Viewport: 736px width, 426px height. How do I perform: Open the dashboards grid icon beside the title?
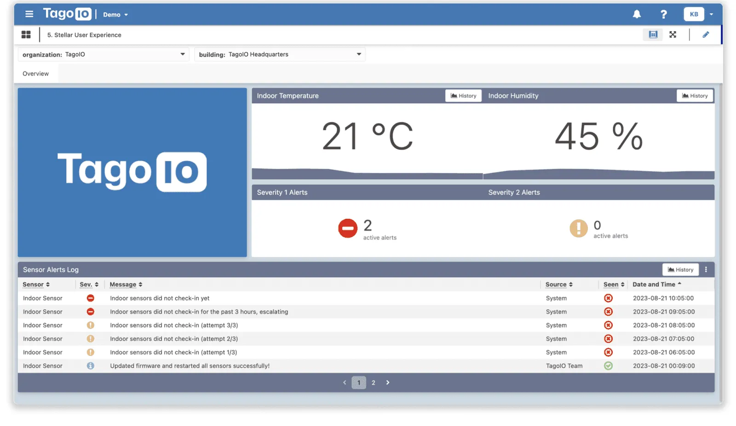tap(26, 34)
